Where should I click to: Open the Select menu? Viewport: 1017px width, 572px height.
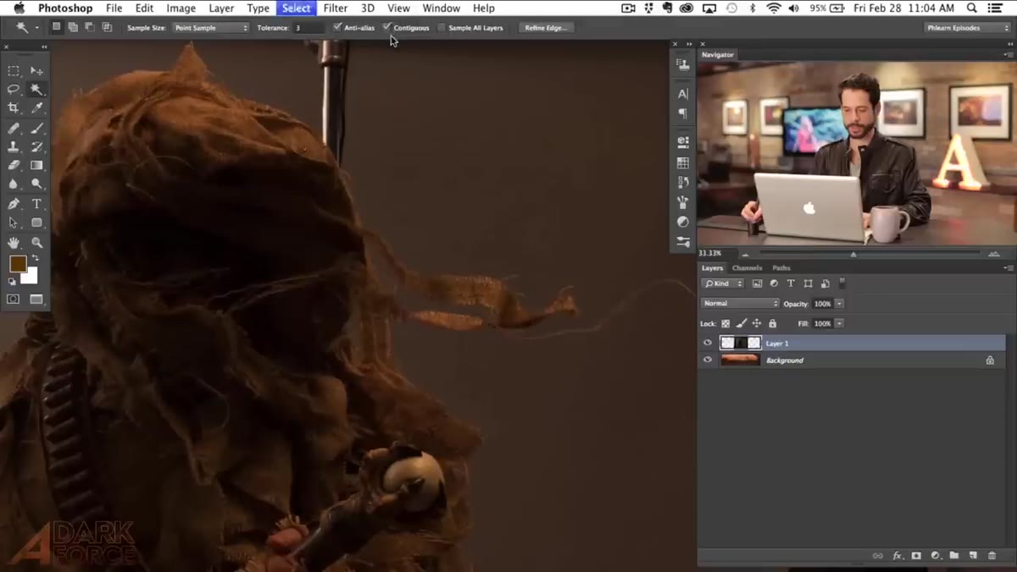pos(296,8)
